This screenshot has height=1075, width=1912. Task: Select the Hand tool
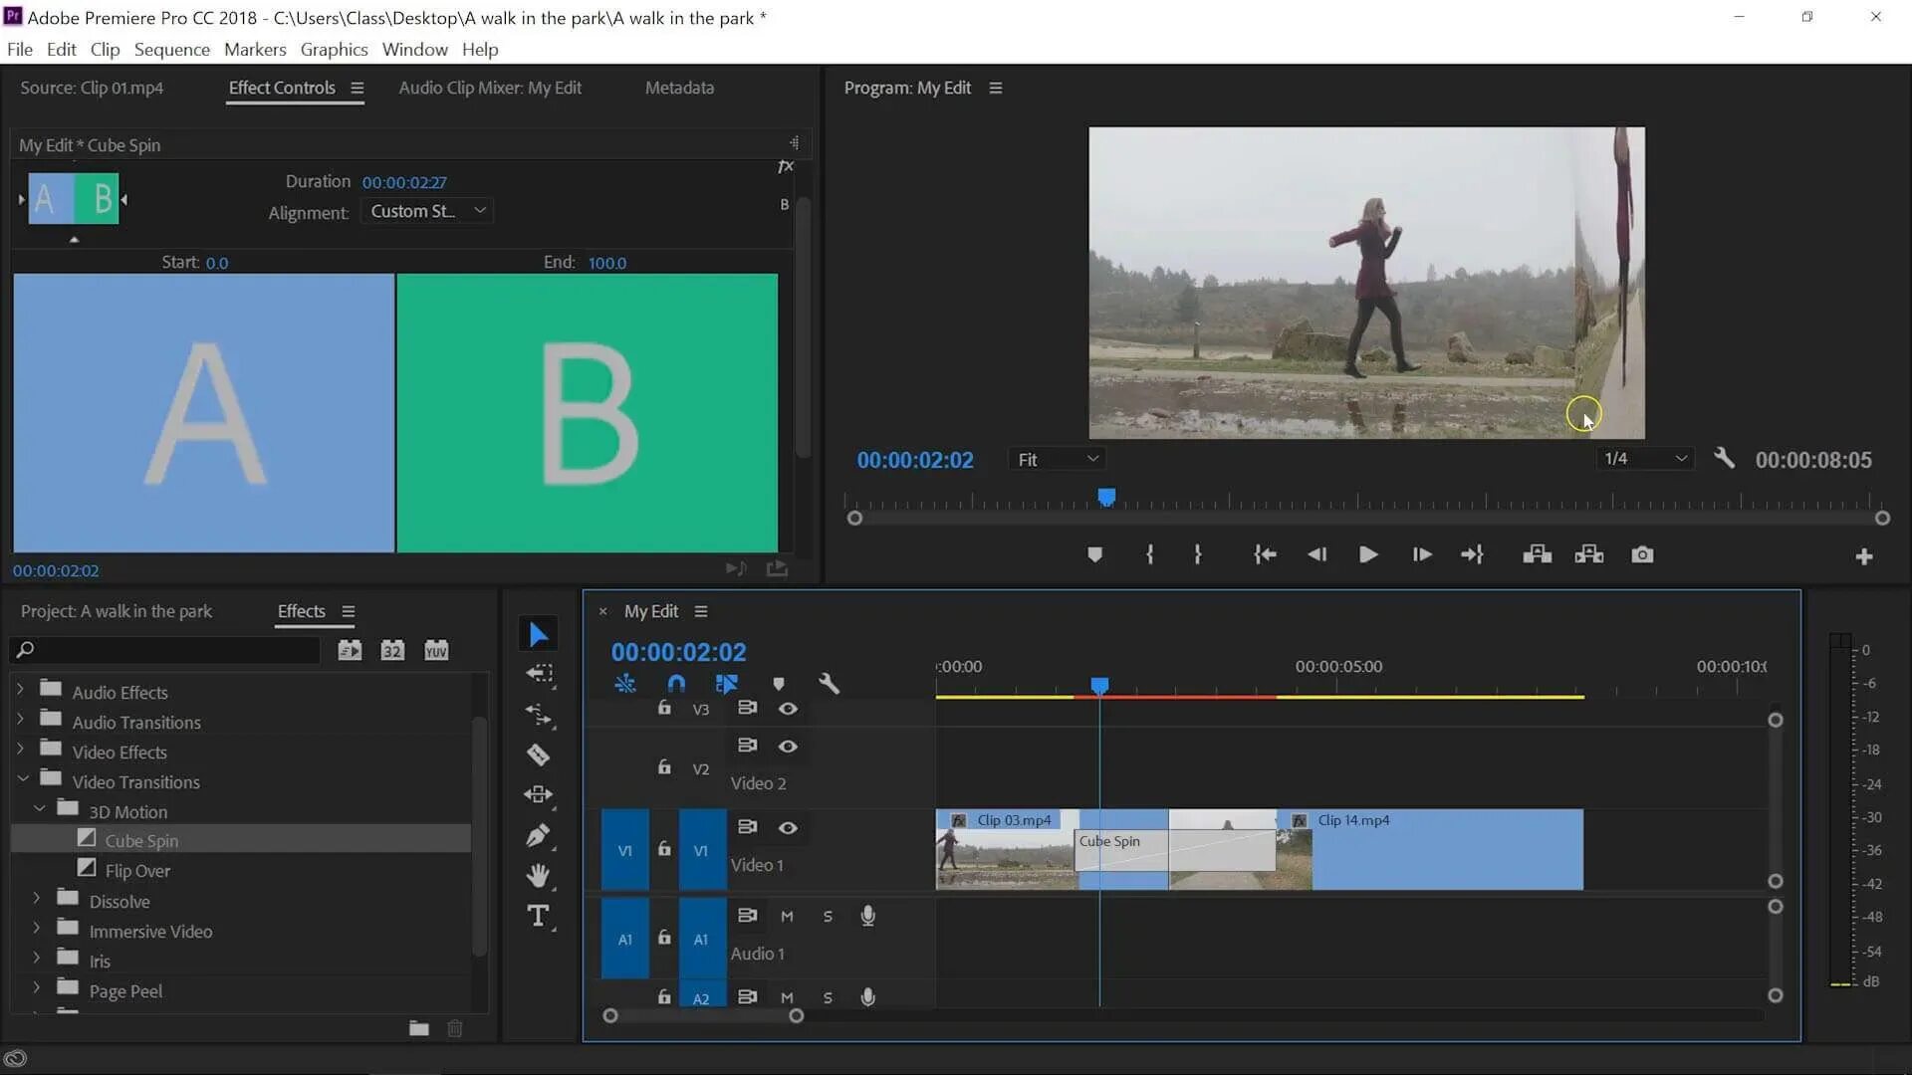tap(538, 876)
